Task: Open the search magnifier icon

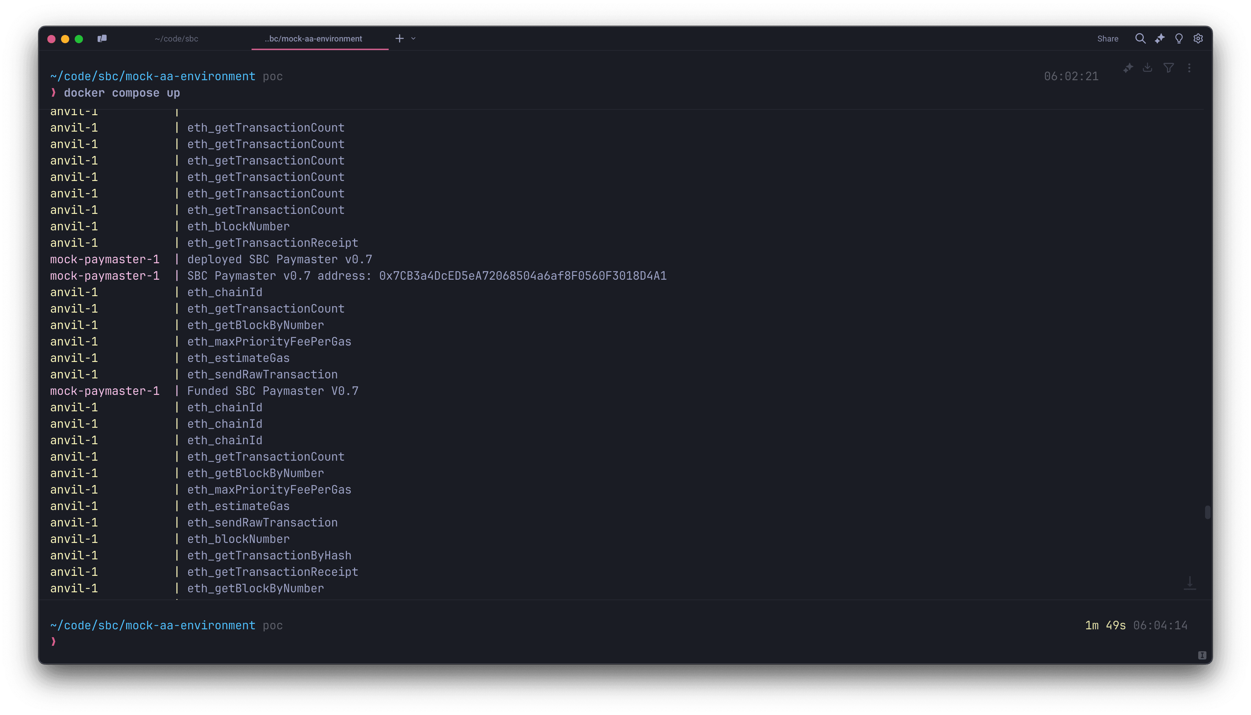Action: pyautogui.click(x=1140, y=38)
